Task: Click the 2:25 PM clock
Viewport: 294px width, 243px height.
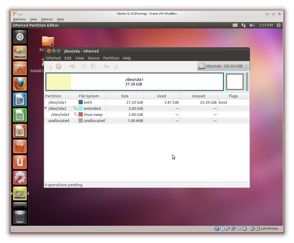Action: tap(266, 25)
